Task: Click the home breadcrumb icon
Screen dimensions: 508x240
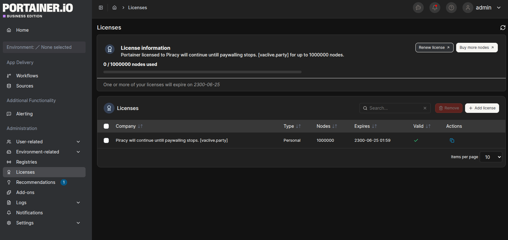Action: (x=115, y=8)
